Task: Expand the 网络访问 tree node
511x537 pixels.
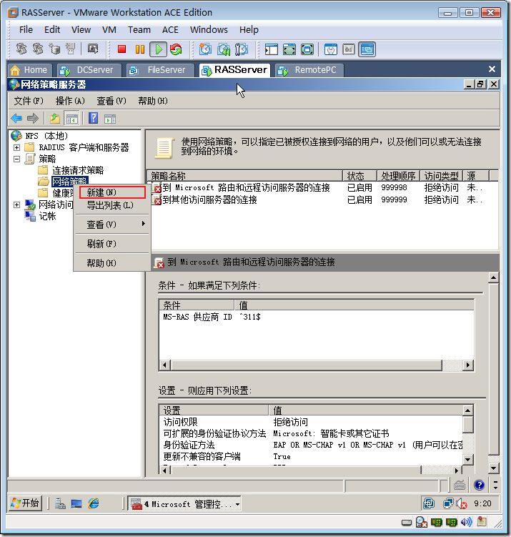Action: 16,205
